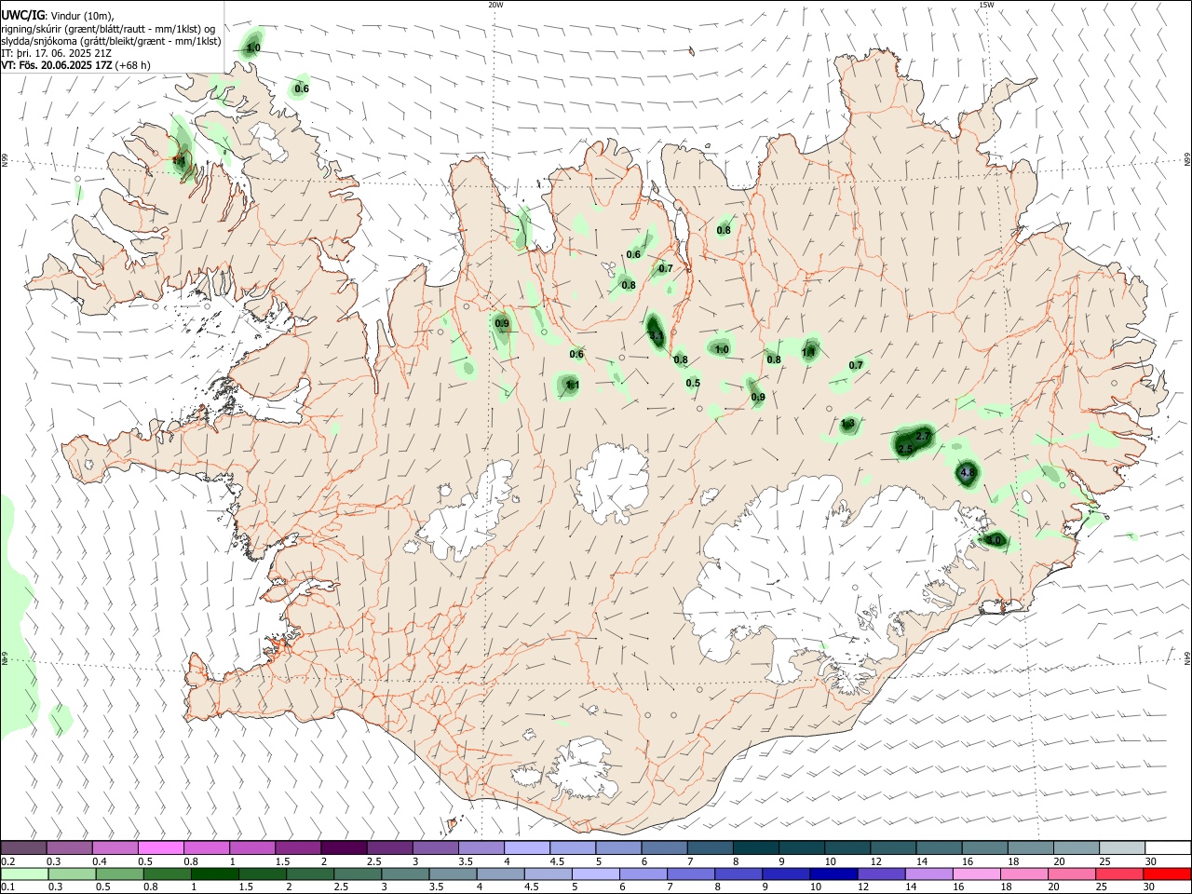1192x894 pixels.
Task: Click the violet 12 swatch, lower legend row
Action: click(881, 874)
